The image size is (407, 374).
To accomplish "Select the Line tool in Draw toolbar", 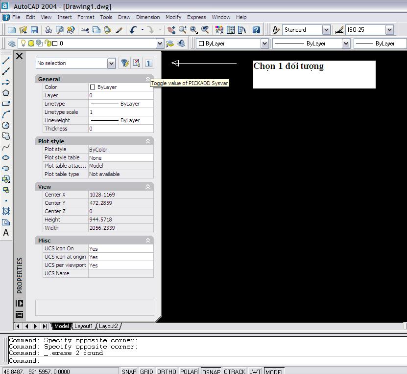I will [x=6, y=61].
